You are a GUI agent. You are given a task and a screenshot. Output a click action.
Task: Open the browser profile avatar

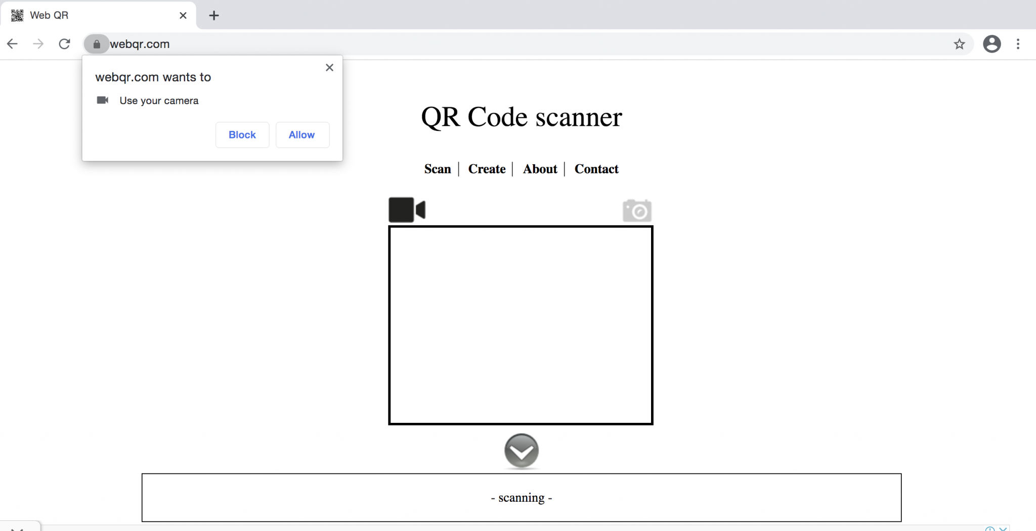pos(992,44)
